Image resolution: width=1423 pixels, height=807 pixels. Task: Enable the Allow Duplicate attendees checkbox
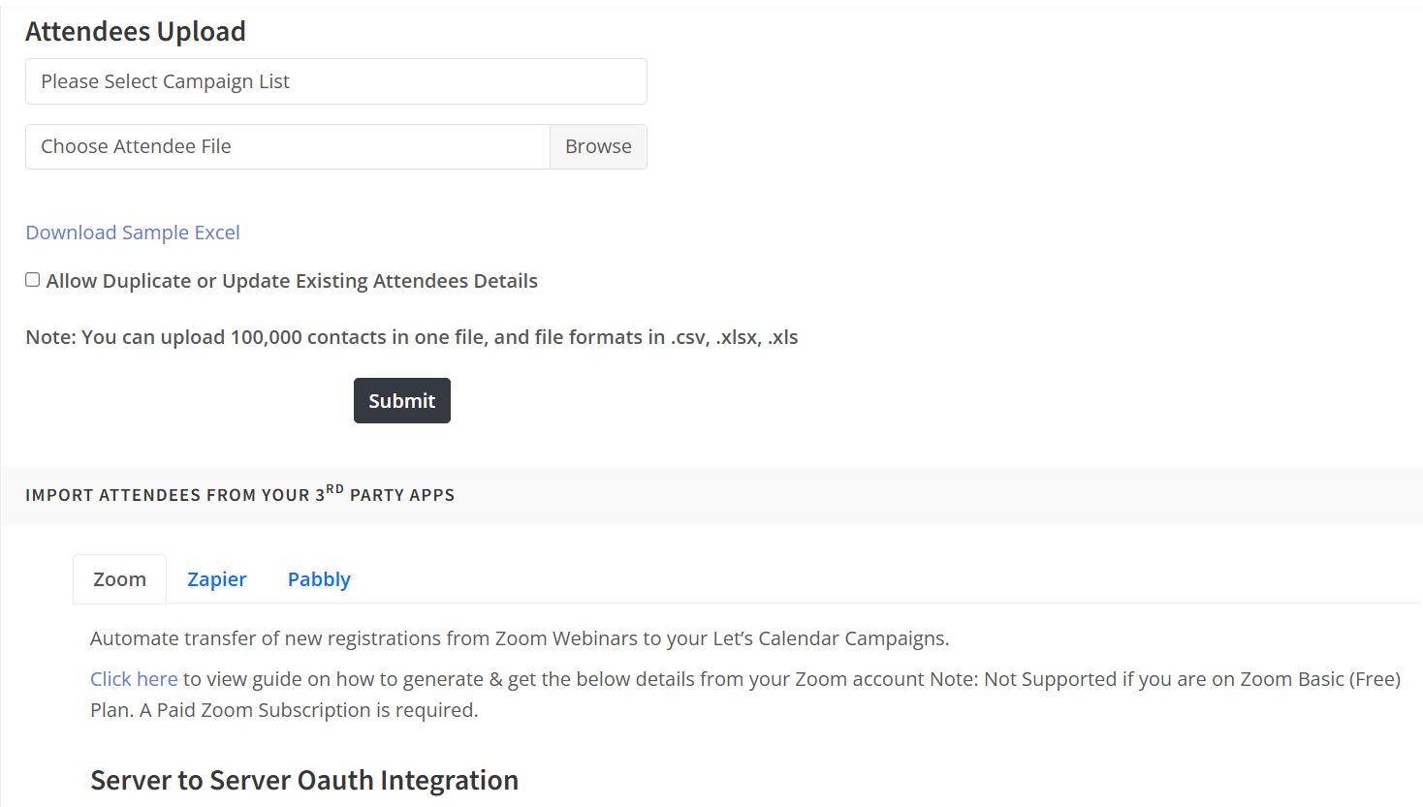pos(33,280)
